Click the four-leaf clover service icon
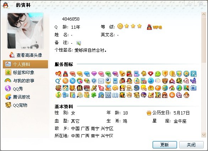 pos(94,95)
